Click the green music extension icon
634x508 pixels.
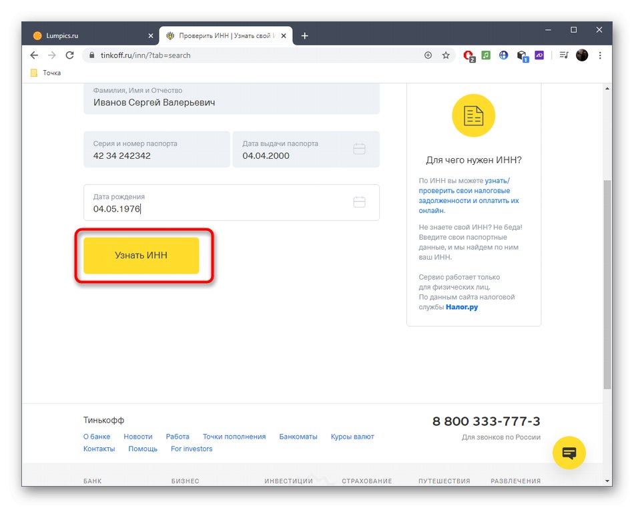[485, 55]
